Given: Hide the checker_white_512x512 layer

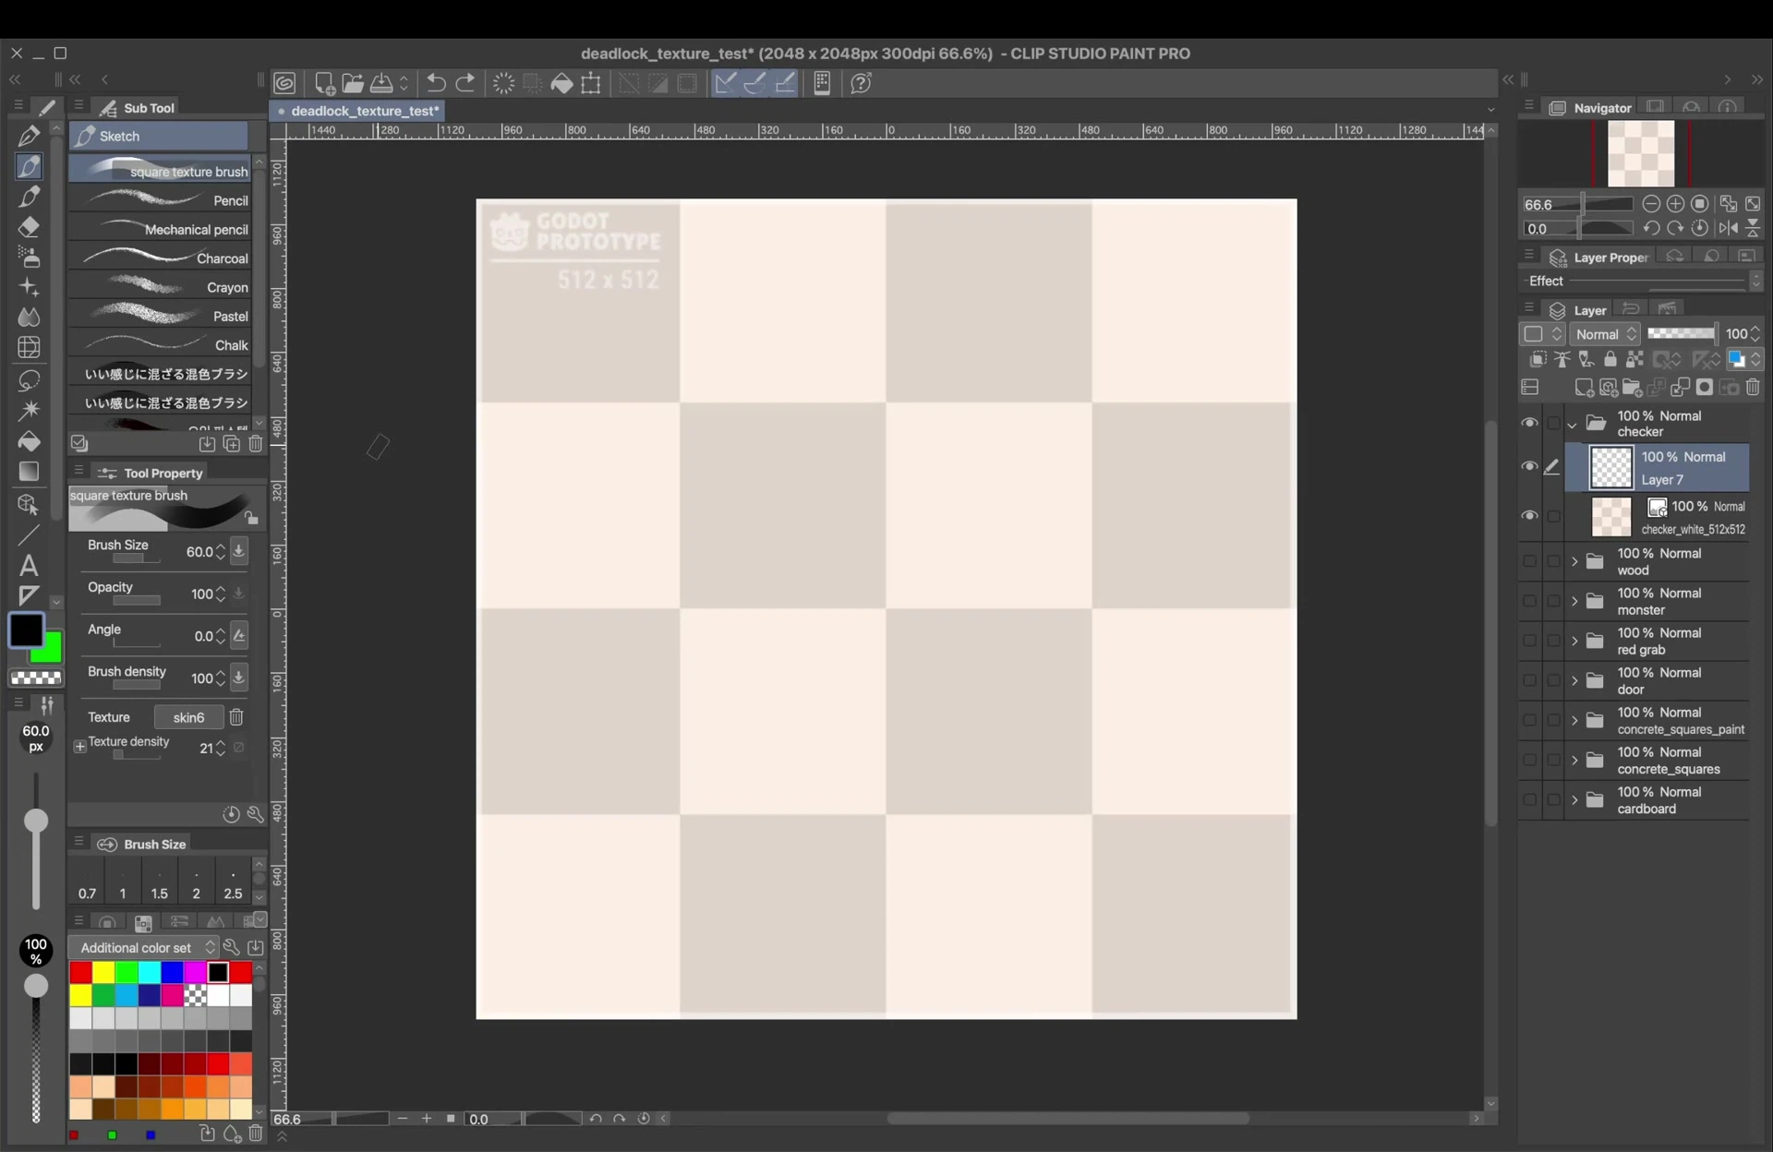Looking at the screenshot, I should (1529, 516).
